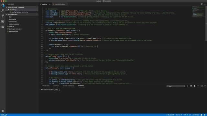Open main.js in project tree
Screen dimensions: 207x116
(x=12, y=26)
